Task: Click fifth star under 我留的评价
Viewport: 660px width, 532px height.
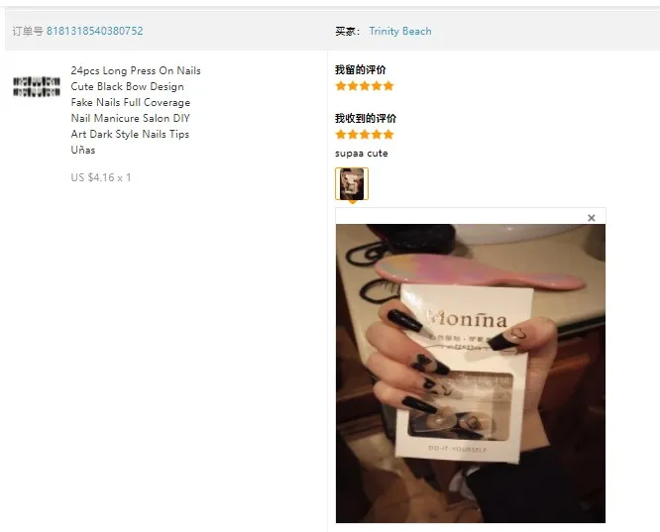Action: pos(388,86)
